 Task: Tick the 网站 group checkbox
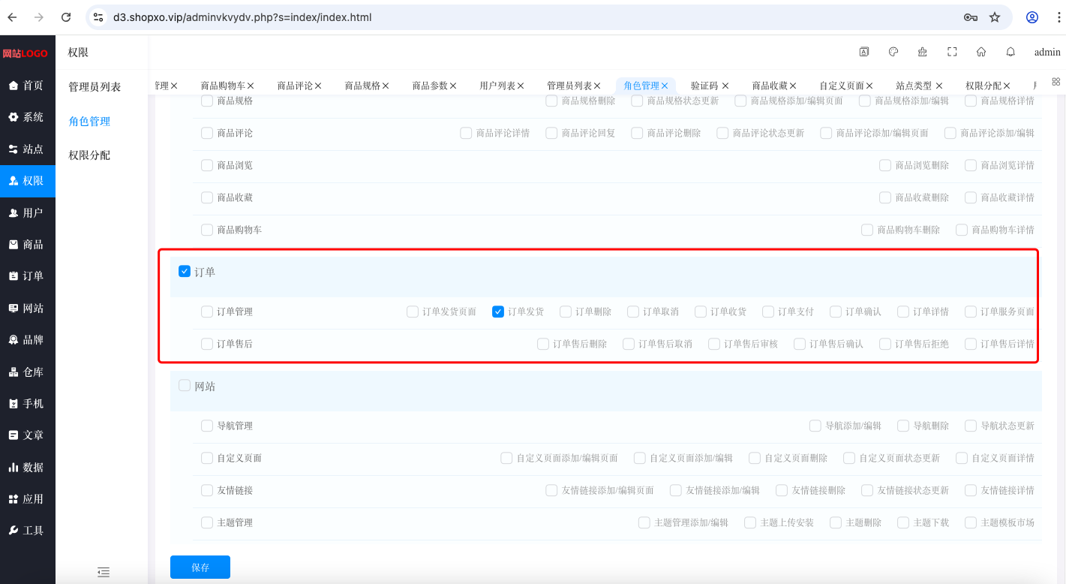185,386
